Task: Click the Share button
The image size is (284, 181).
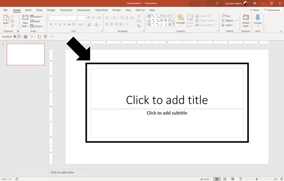Action: 254,10
